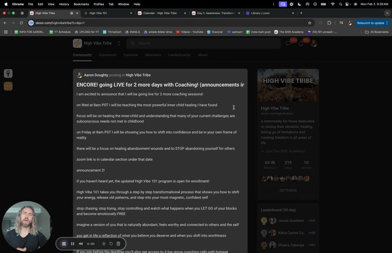This screenshot has width=392, height=253.
Task: Open EMAILS bookmark
Action: coord(132,32)
